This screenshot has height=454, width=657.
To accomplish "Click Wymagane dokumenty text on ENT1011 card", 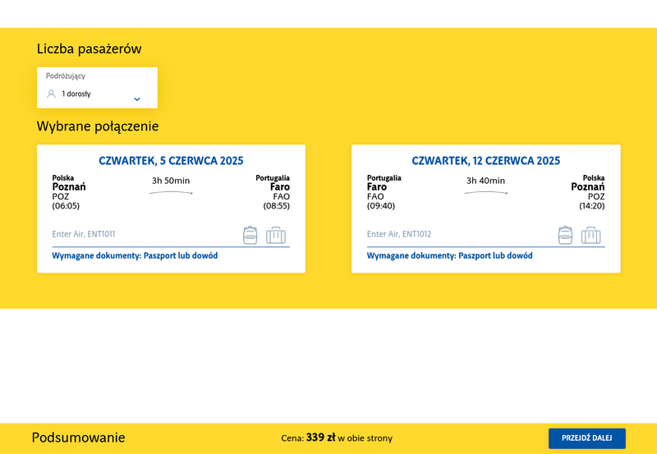I will click(135, 255).
